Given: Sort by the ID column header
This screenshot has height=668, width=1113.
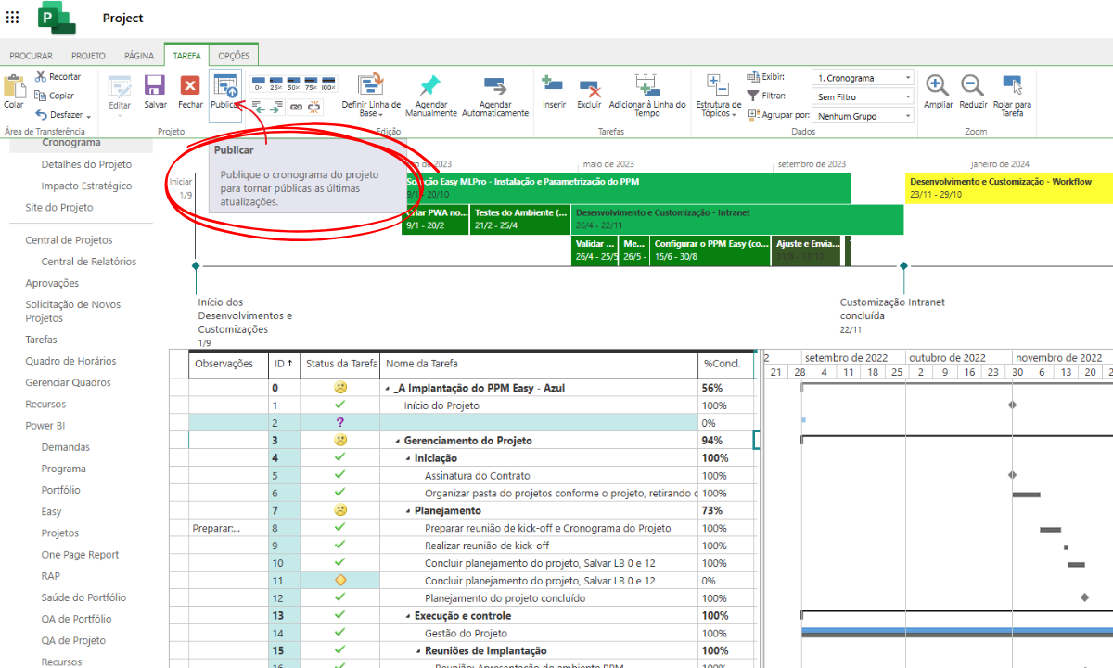Looking at the screenshot, I should click(x=284, y=364).
